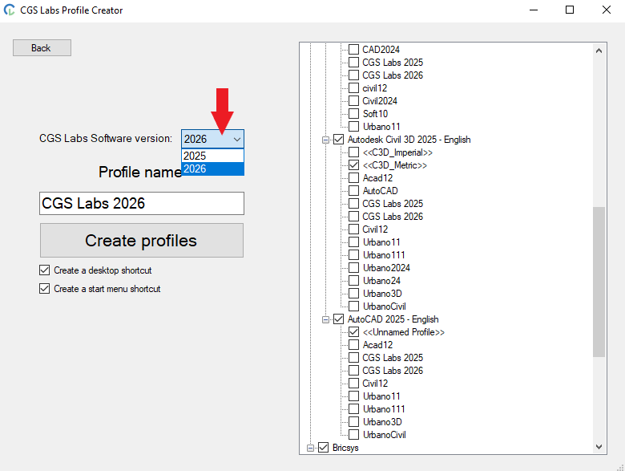Check the civil12 profile checkbox
Viewport: 625px width, 471px height.
[353, 87]
